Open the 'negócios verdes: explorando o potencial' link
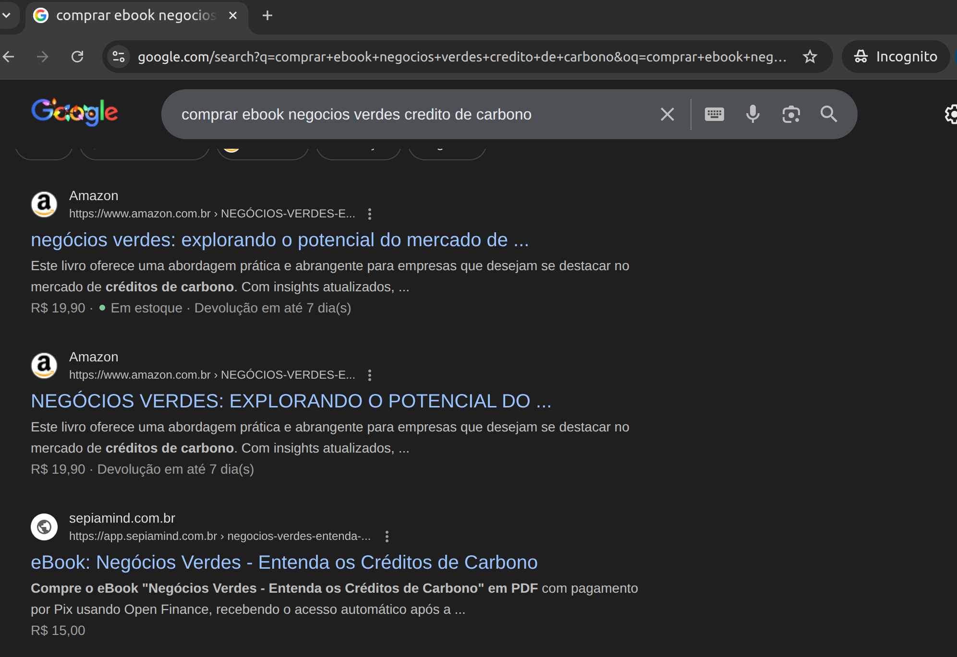This screenshot has height=657, width=957. point(279,239)
